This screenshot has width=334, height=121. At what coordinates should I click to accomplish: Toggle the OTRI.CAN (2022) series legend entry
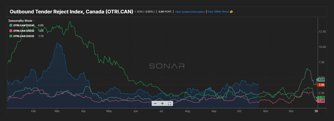coord(24,36)
